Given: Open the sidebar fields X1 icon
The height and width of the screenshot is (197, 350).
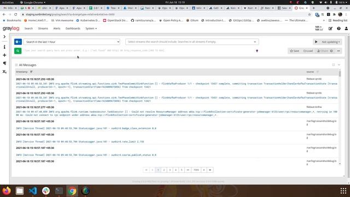Looking at the screenshot, I should coord(4,72).
